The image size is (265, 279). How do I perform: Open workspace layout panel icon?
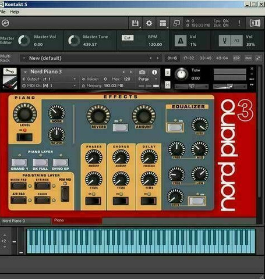click(x=162, y=23)
